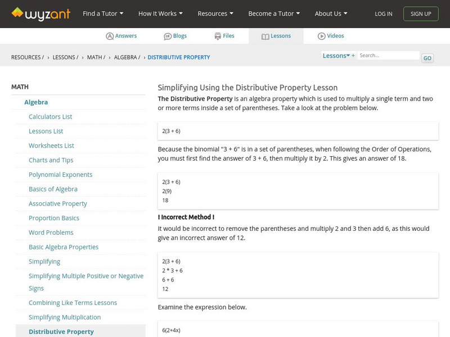Open the Lessons search filter dropdown
The image size is (450, 337).
tap(336, 56)
